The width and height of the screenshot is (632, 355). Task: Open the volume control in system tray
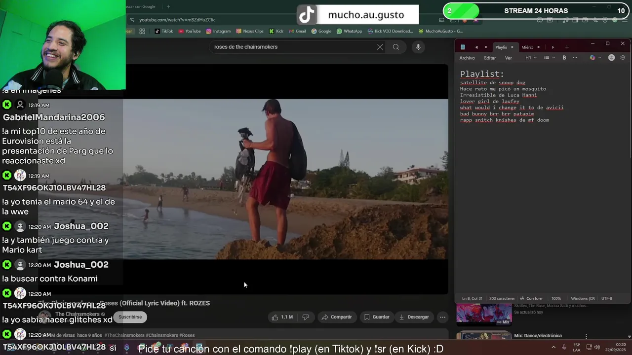597,347
